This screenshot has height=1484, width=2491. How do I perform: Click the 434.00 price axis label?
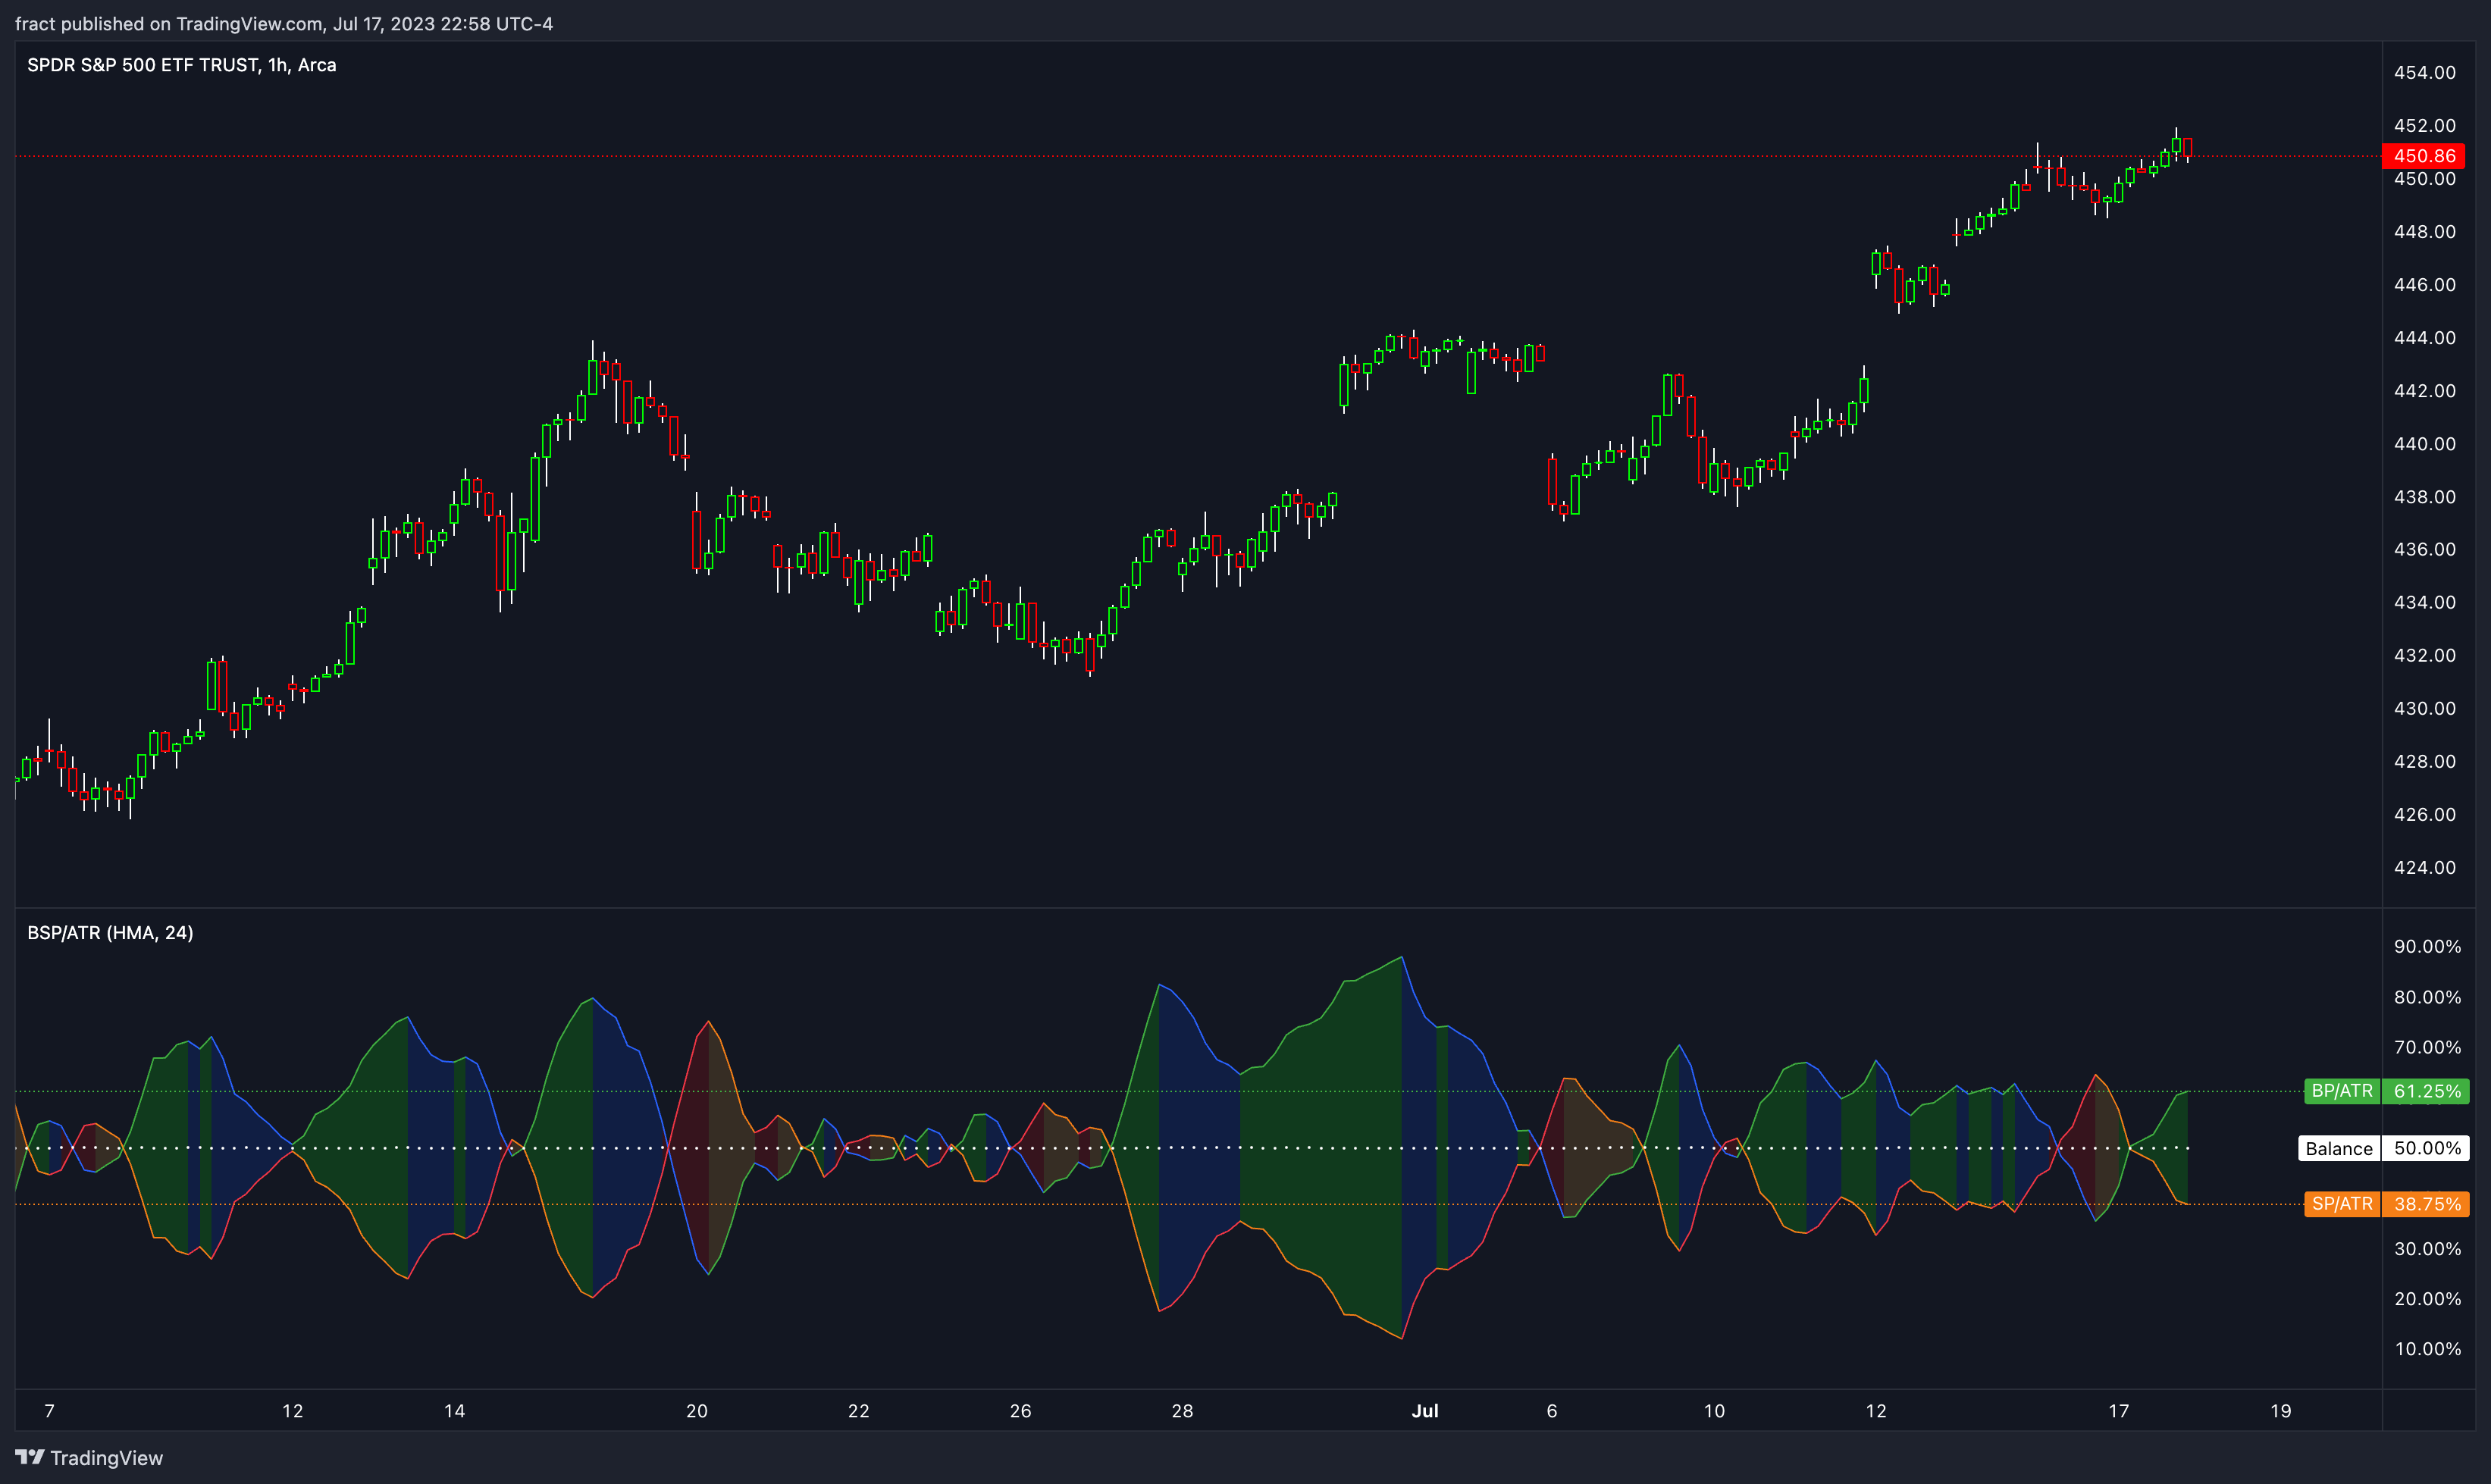click(2424, 602)
